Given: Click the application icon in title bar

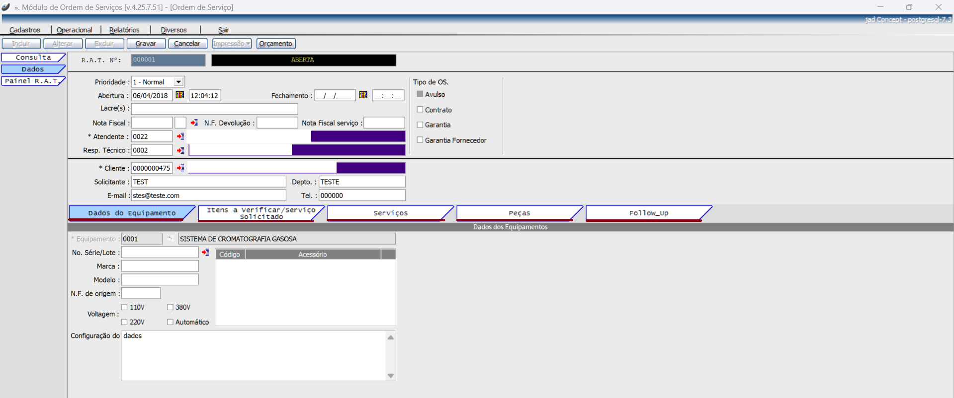Looking at the screenshot, I should (6, 7).
